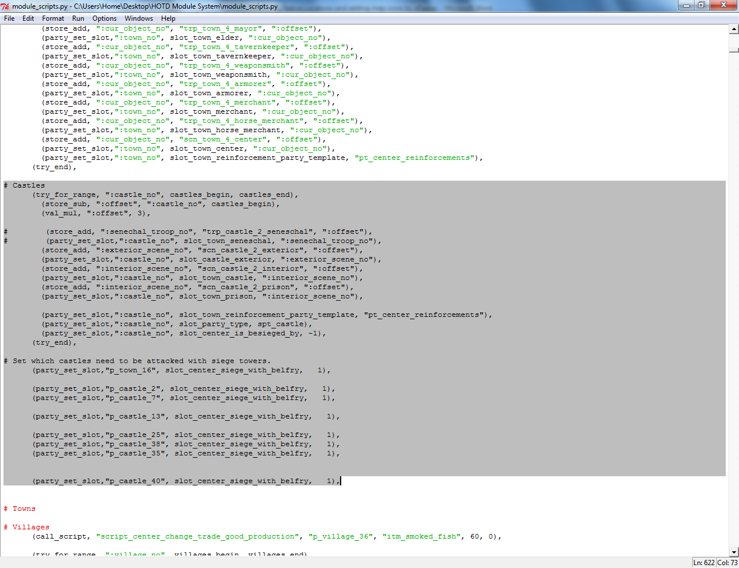Click 'scn_castle_2_interior' string
Screen dimensions: 739x568
(x=251, y=268)
